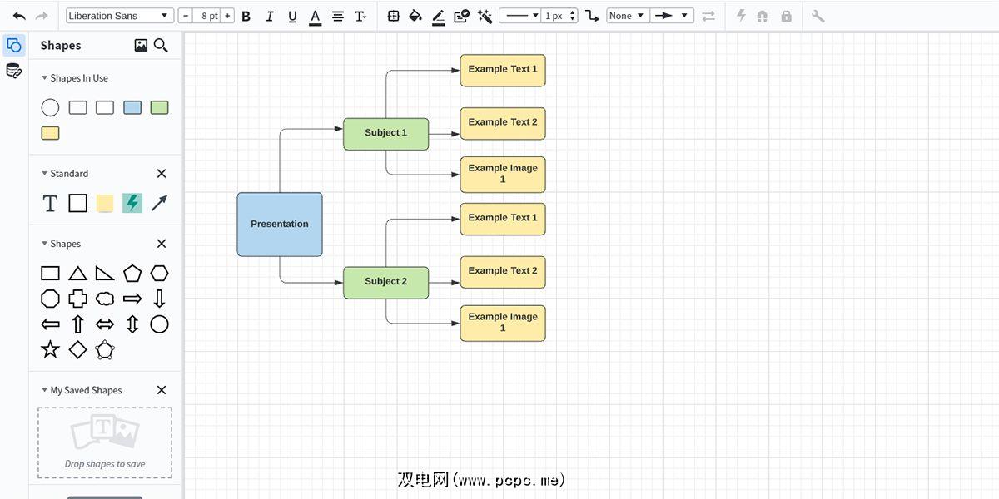
Task: Select the Text T tool in Standard
Action: pos(50,203)
